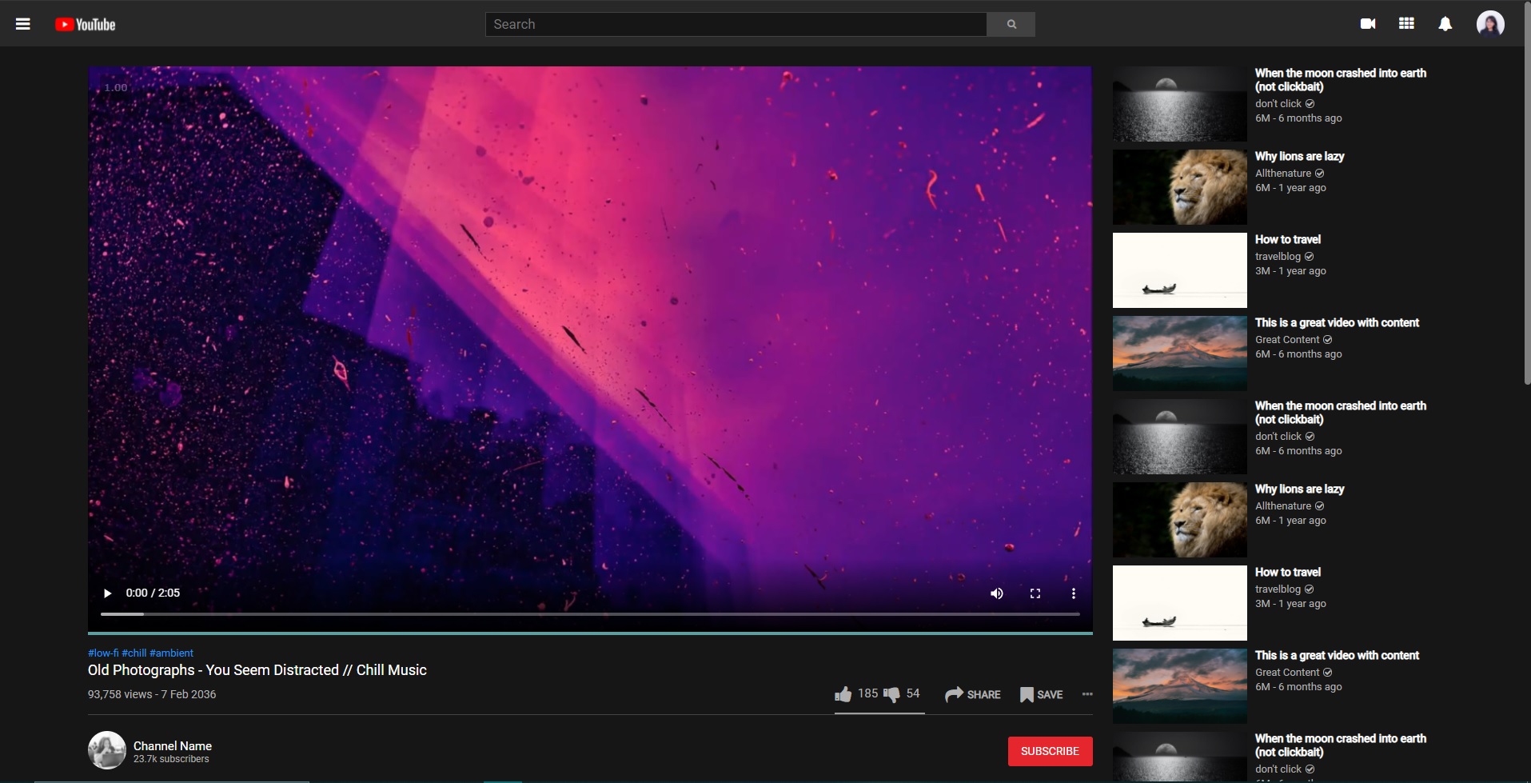The width and height of the screenshot is (1531, 783).
Task: Open the video camera upload icon
Action: [1368, 24]
